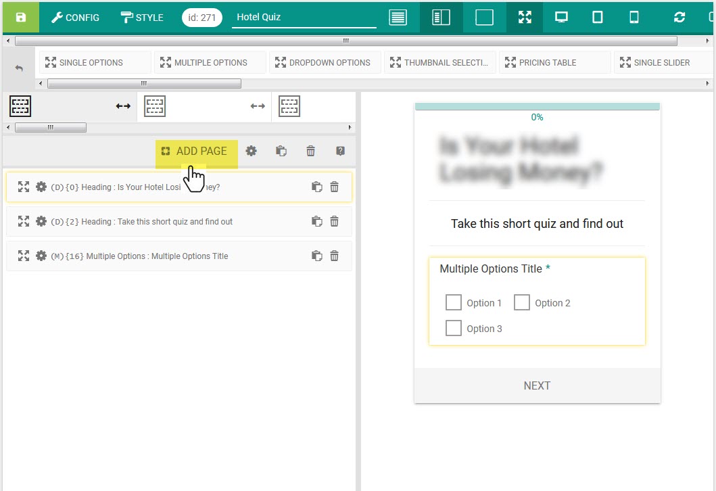
Task: Delete the Multiple Options Title element
Action: (334, 256)
